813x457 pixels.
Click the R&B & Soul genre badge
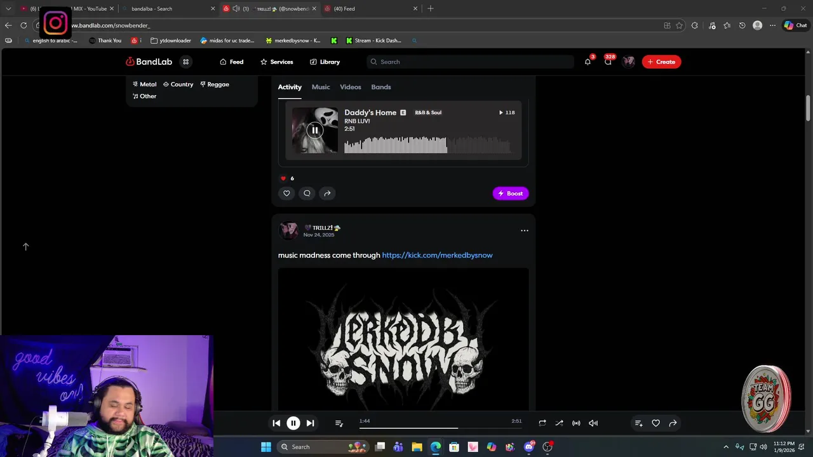pos(428,112)
